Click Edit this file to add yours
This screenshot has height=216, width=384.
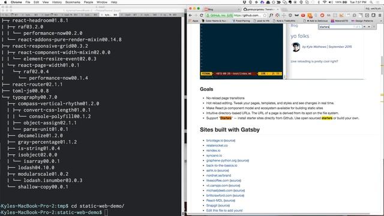coord(224,211)
